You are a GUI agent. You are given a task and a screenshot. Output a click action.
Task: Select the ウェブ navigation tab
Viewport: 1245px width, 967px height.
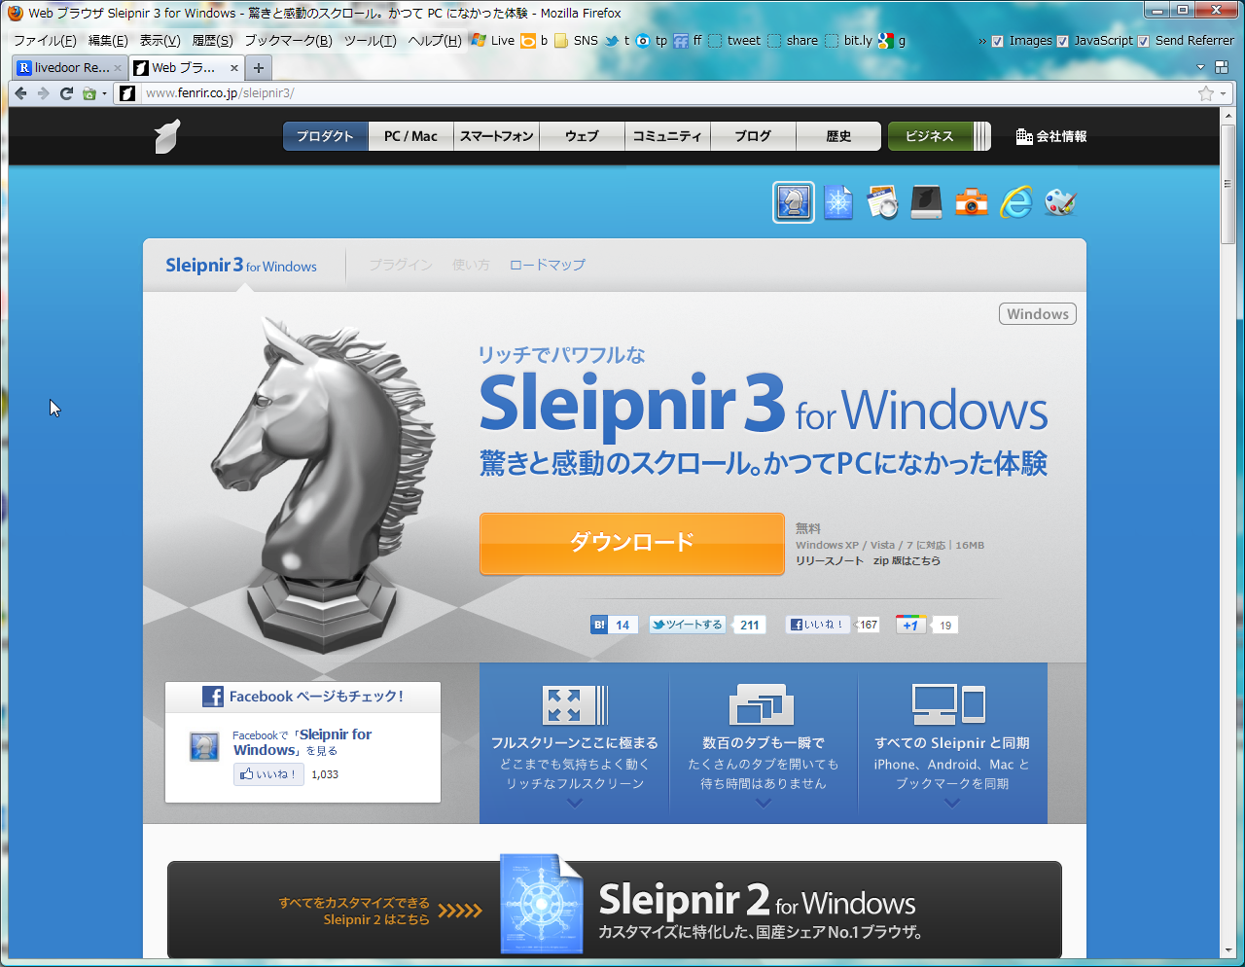(582, 136)
